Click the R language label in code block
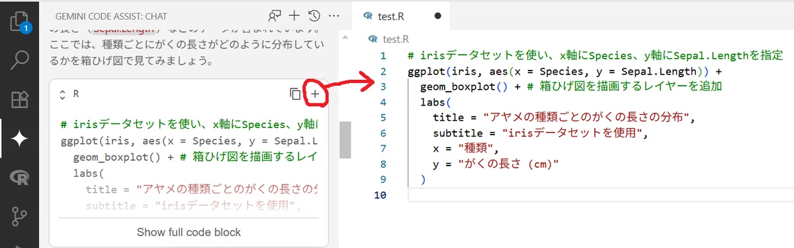794x248 pixels. (76, 94)
